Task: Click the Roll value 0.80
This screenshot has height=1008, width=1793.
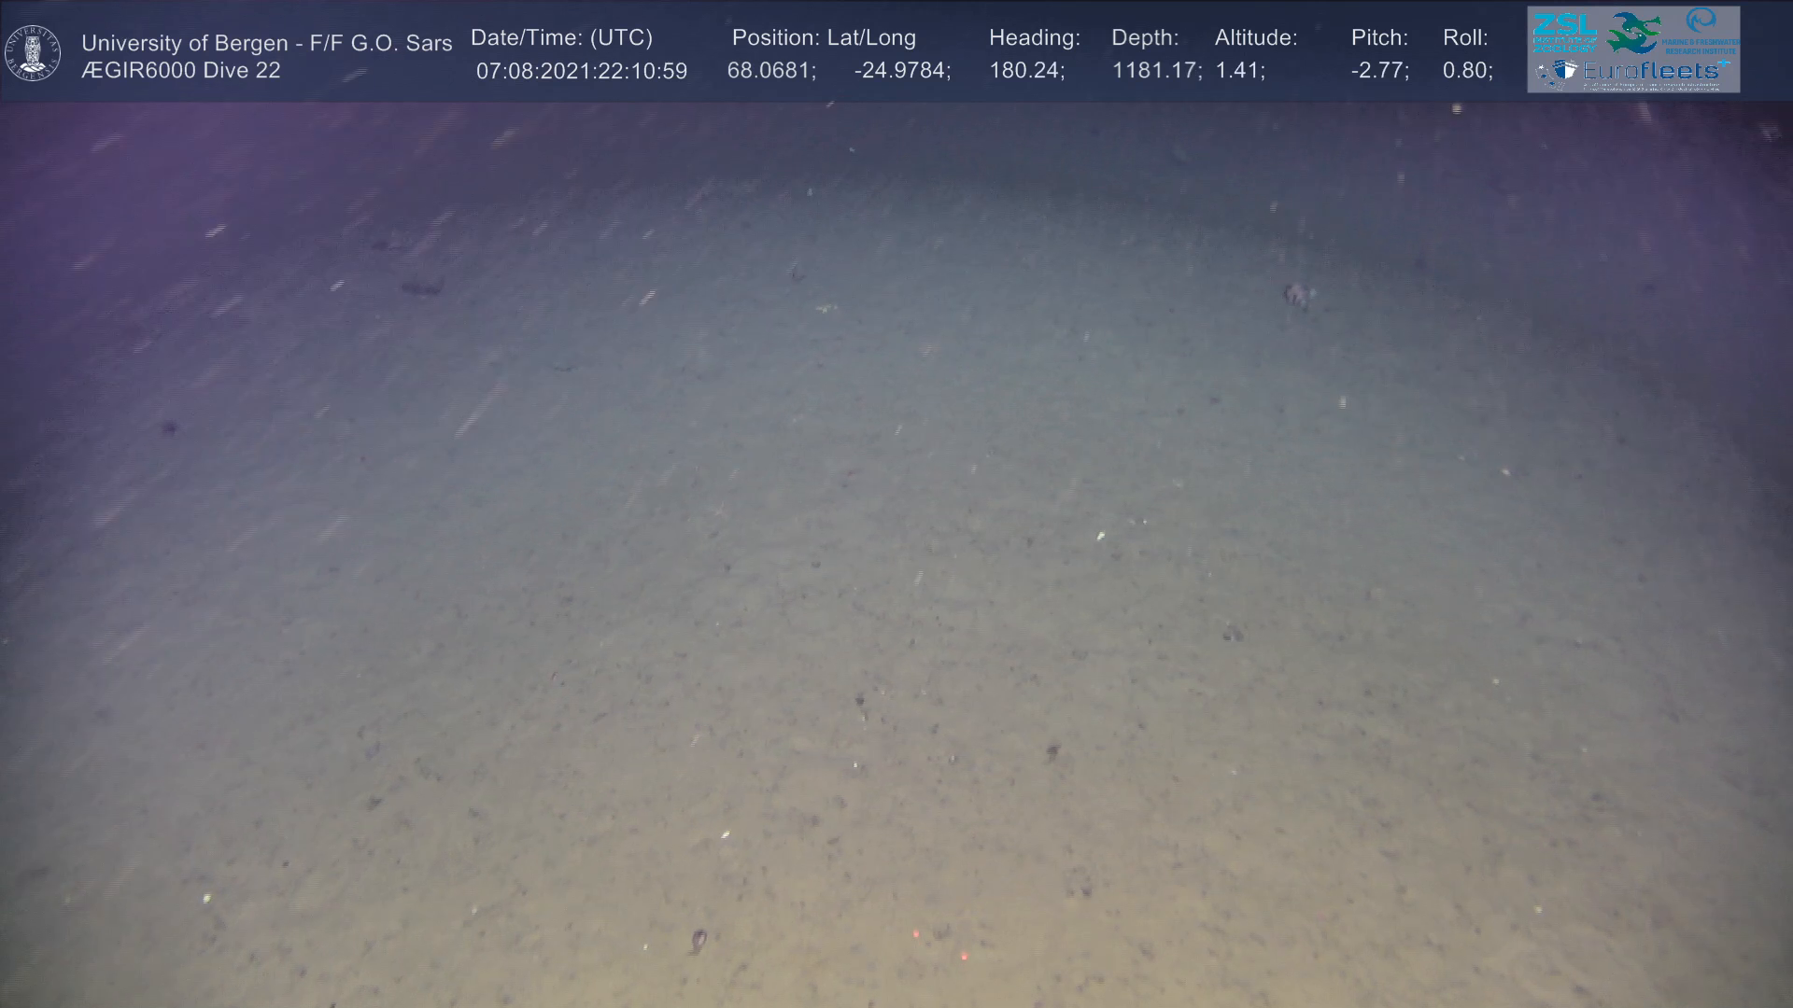Action: click(1467, 71)
